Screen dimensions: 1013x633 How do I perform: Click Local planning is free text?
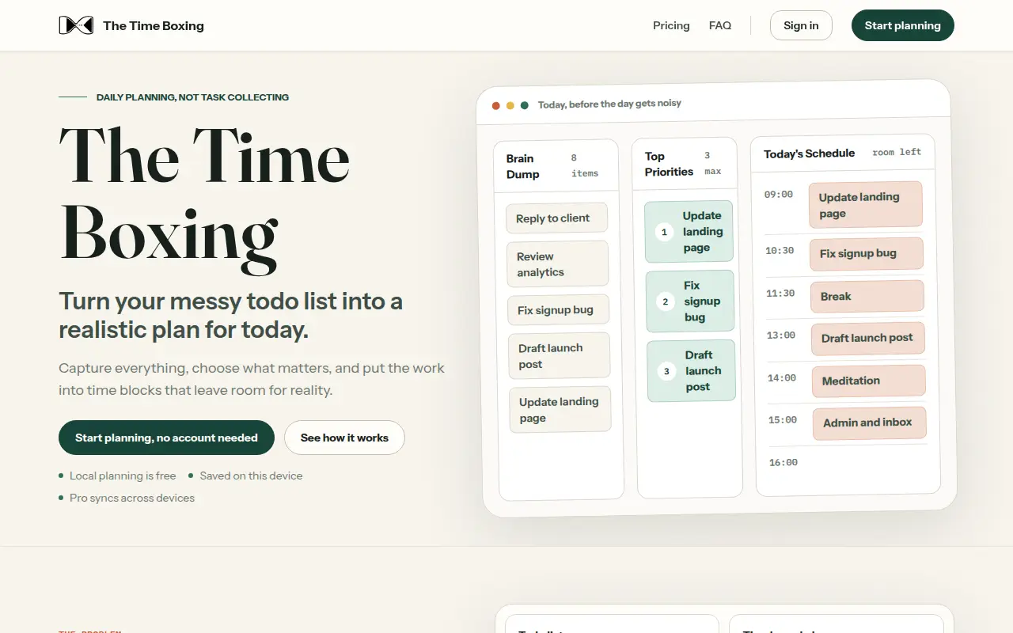(x=123, y=476)
